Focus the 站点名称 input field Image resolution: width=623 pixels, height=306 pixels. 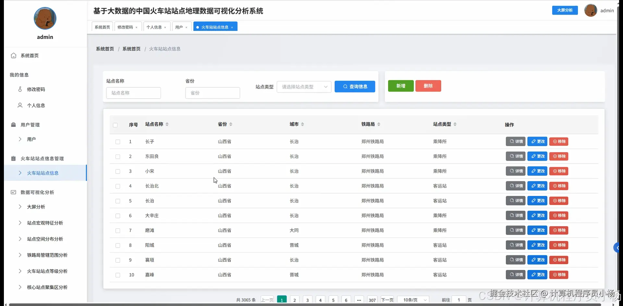coord(133,93)
